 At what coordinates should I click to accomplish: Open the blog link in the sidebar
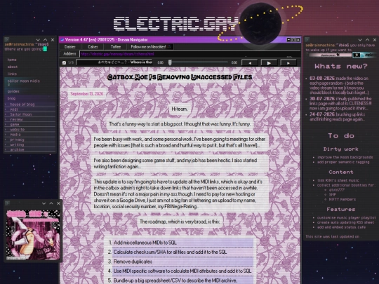11,98
